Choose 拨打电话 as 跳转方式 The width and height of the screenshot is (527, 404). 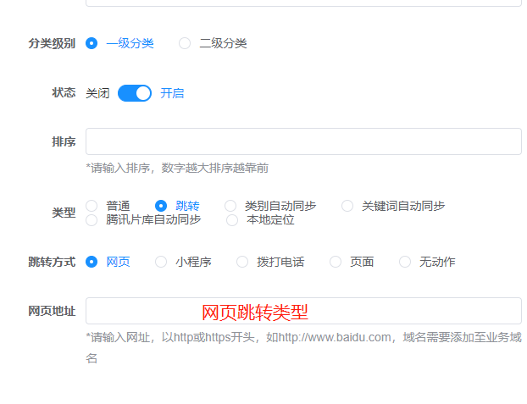coord(242,262)
